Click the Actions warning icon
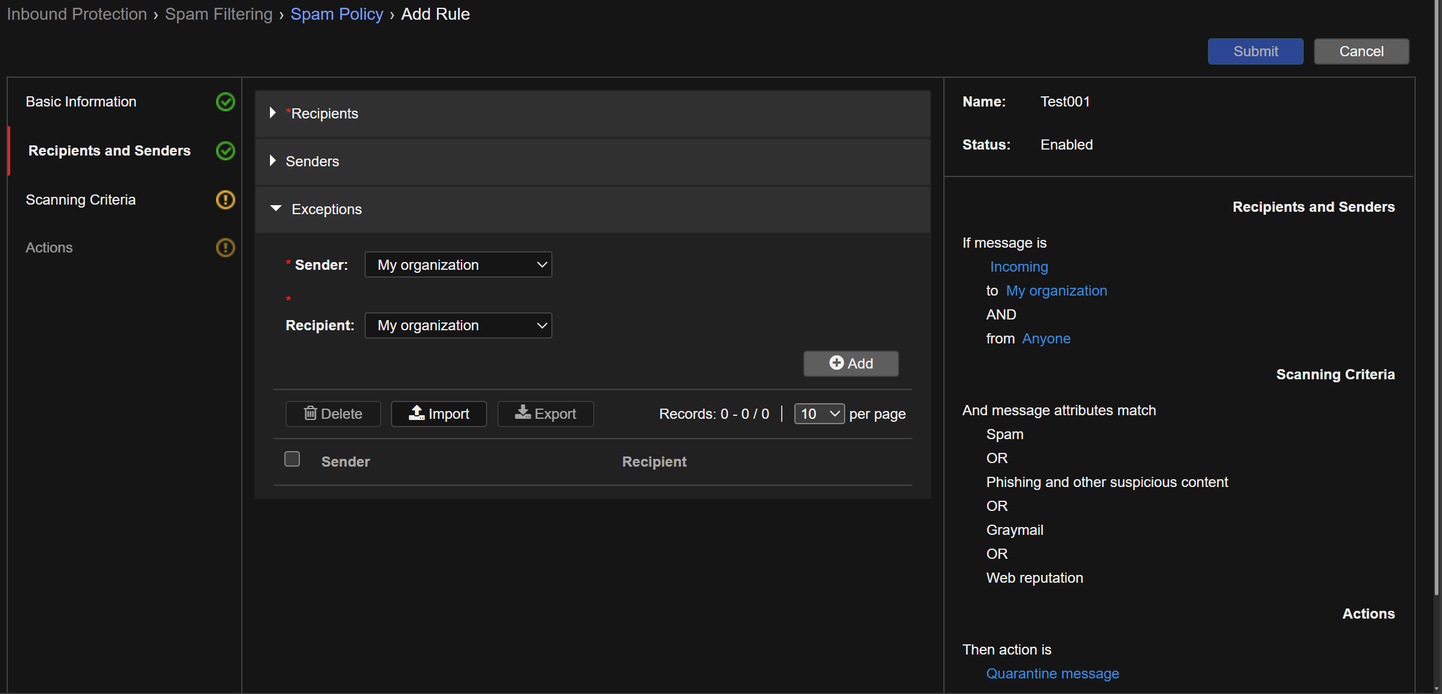This screenshot has width=1442, height=694. (225, 248)
